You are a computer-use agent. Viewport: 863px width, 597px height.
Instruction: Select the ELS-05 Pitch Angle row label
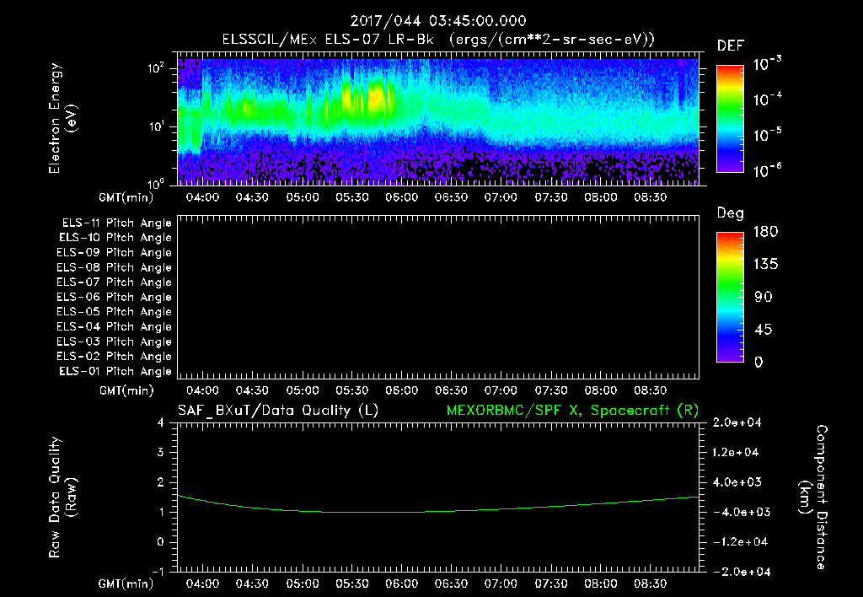tap(114, 312)
